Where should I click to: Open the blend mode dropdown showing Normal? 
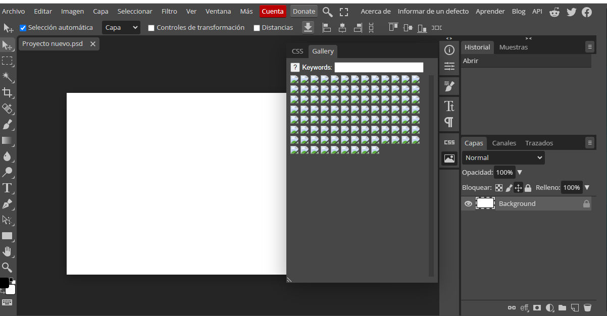(x=502, y=157)
